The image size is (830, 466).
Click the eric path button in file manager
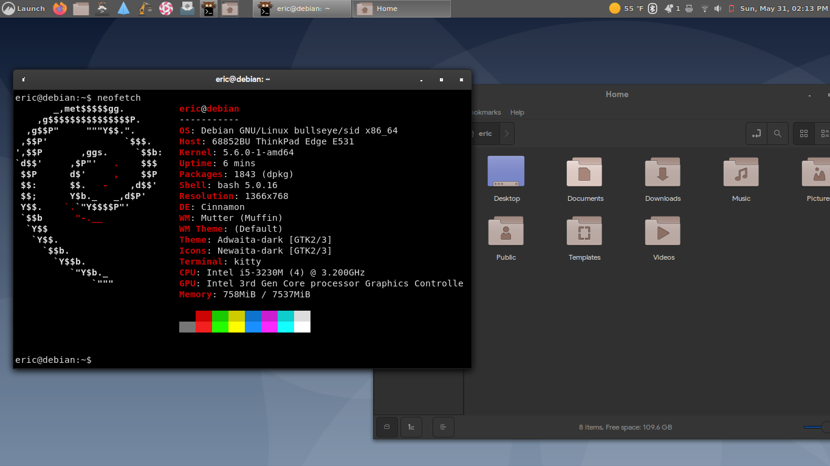coord(485,133)
